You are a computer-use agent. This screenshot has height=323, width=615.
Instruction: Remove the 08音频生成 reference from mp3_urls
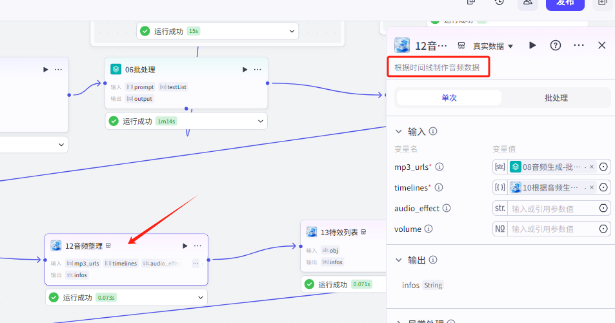[x=592, y=167]
